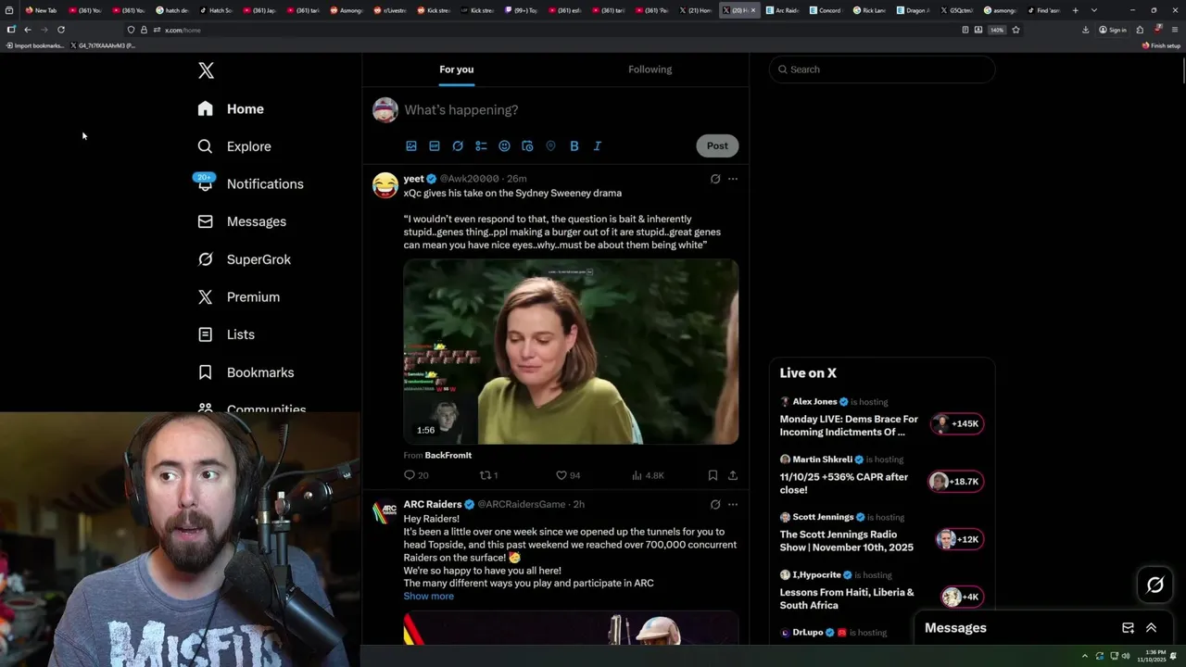1186x667 pixels.
Task: Click browser Sign in button
Action: 1113,30
